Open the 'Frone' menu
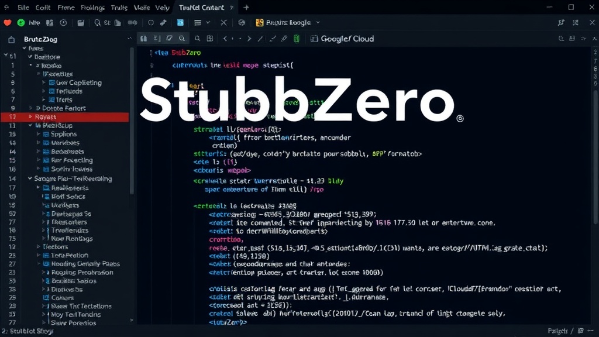The height and width of the screenshot is (337, 599). (x=66, y=8)
